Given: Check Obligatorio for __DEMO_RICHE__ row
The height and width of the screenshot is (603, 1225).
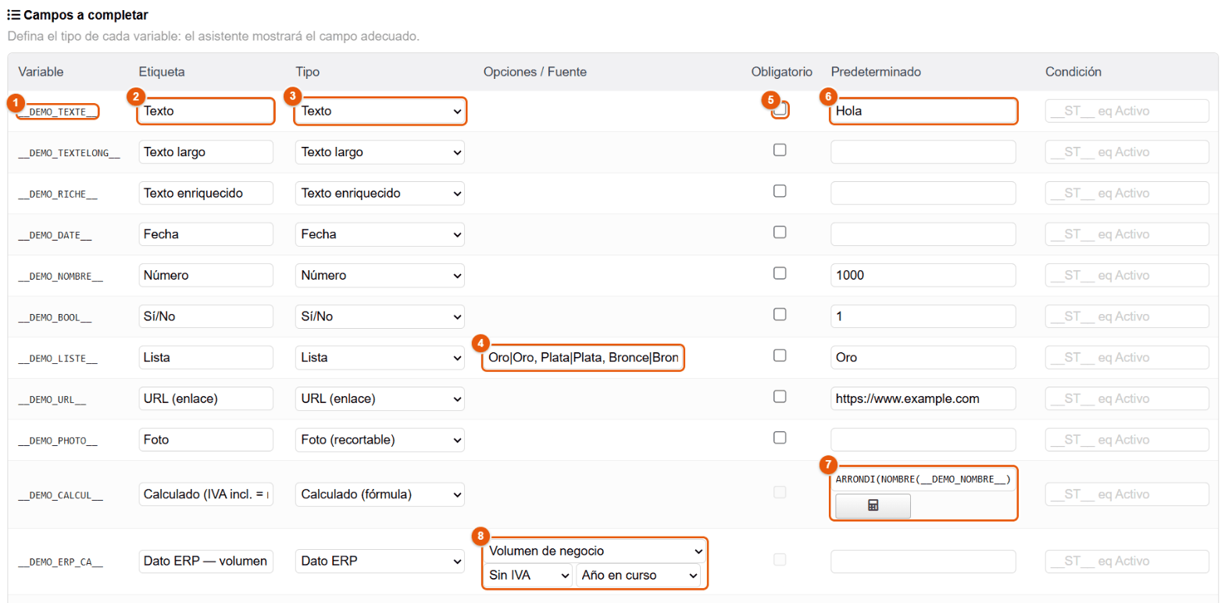Looking at the screenshot, I should click(x=780, y=191).
